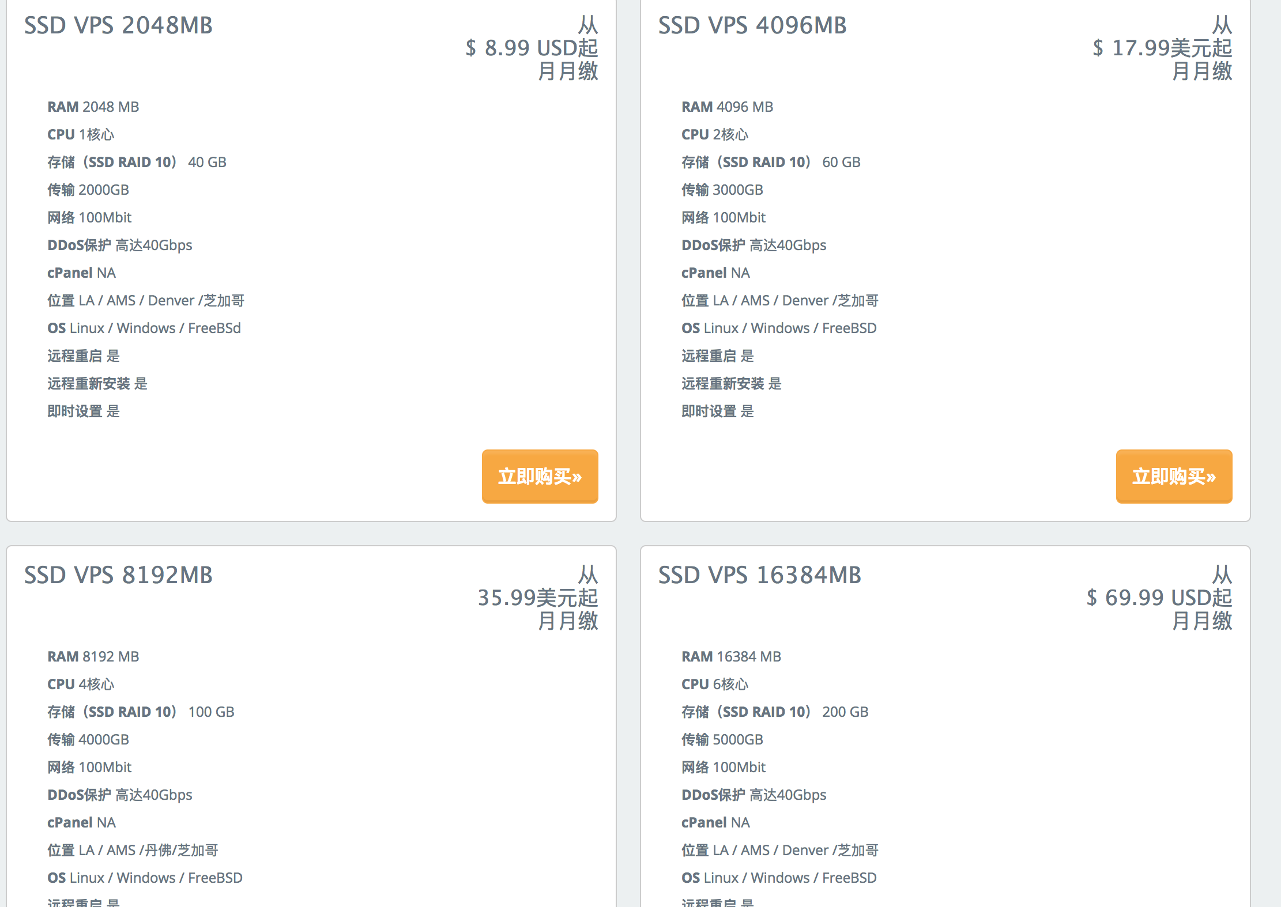
Task: Click the location row in the 2048MB plan
Action: pos(146,300)
